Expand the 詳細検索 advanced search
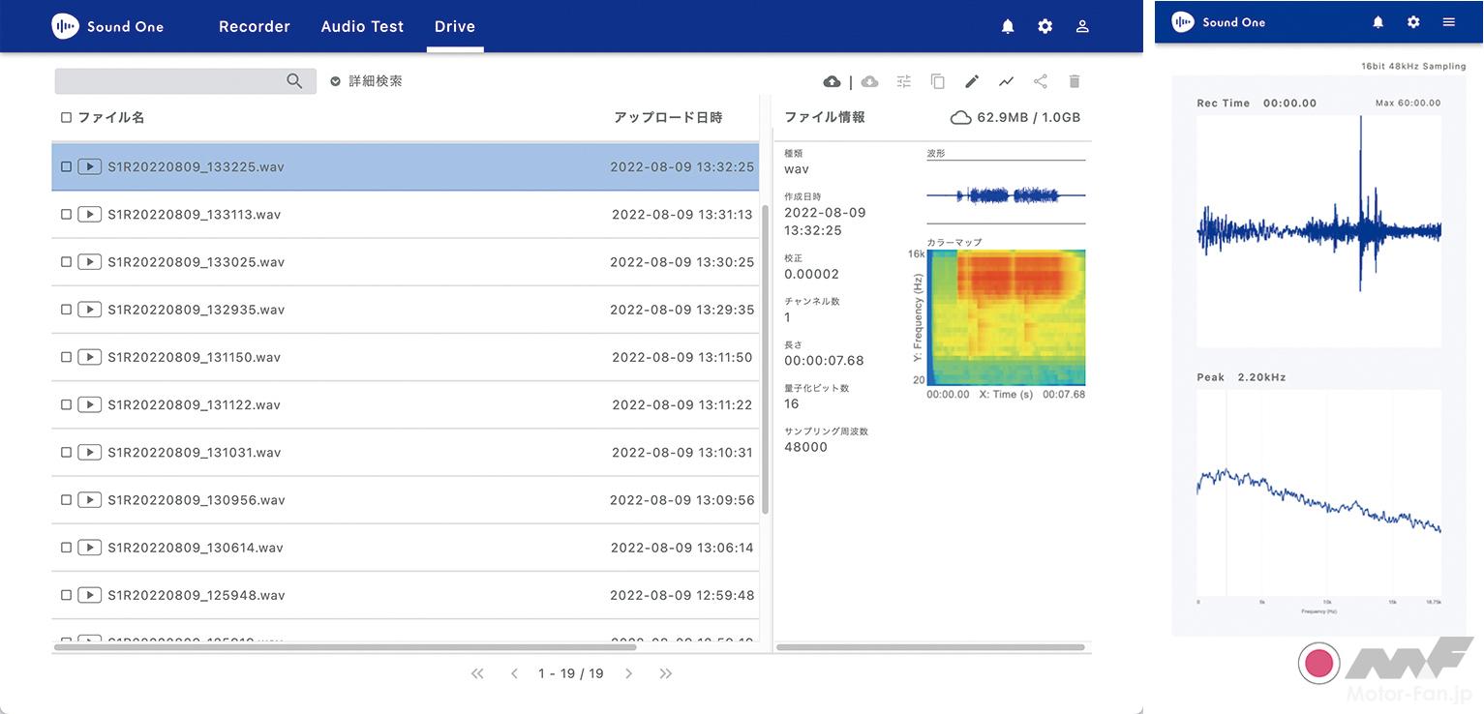Viewport: 1484px width, 714px height. [366, 82]
